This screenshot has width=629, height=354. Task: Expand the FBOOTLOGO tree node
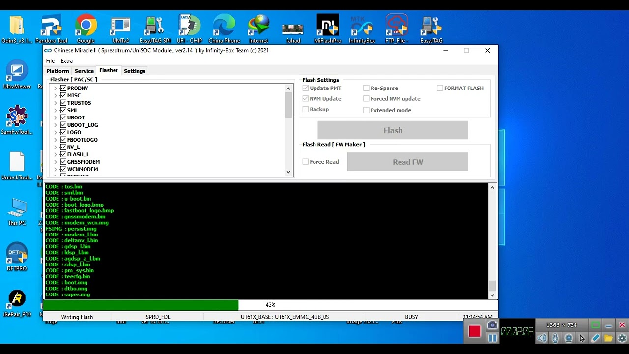[x=56, y=140]
